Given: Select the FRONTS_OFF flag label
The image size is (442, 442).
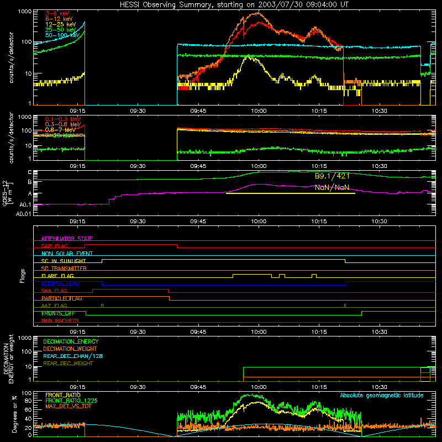Looking at the screenshot, I should coord(58,313).
